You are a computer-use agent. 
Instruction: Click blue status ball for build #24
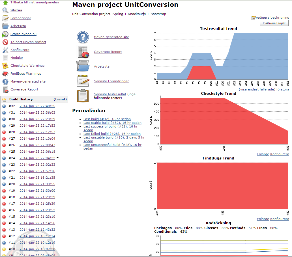4,158
